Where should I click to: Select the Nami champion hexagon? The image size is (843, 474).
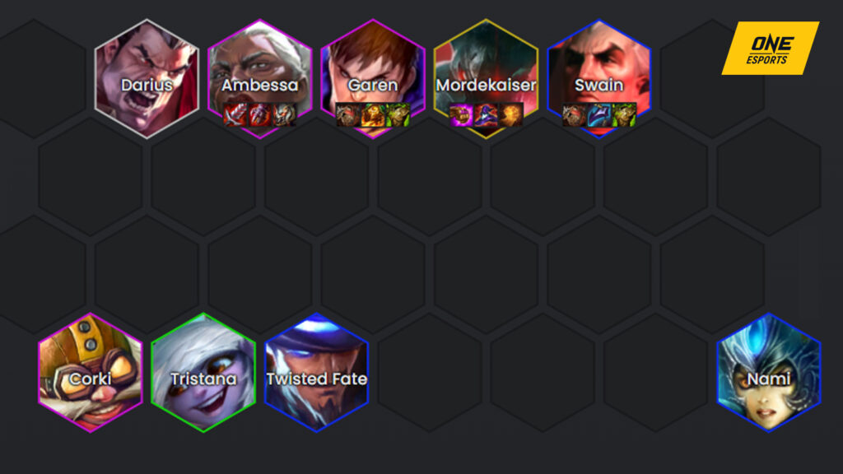[769, 373]
